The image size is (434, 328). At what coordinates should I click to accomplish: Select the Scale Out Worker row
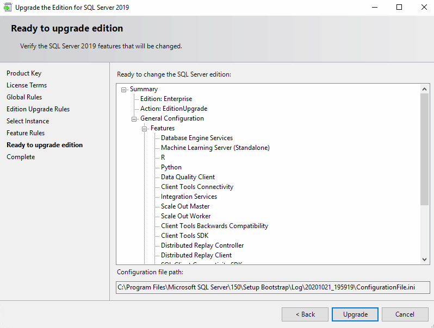coord(185,216)
